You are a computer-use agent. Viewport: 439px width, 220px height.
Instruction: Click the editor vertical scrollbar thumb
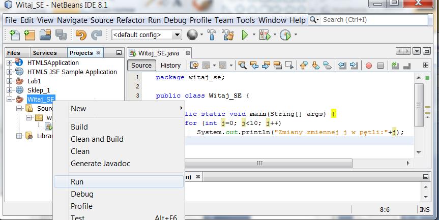click(419, 105)
